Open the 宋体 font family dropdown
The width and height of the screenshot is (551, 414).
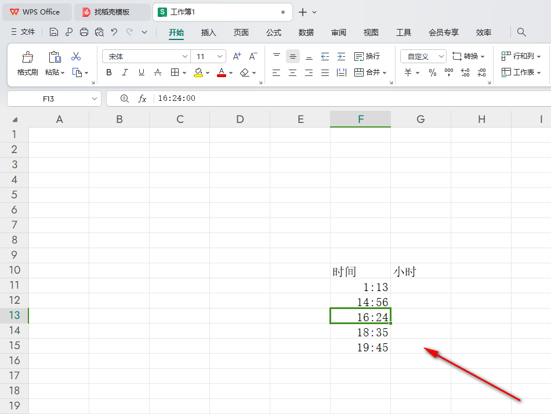146,56
